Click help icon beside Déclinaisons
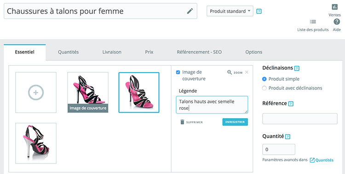This screenshot has height=174, width=345. 297,68
